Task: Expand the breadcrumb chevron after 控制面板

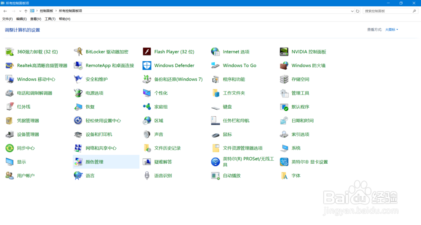Action: pyautogui.click(x=56, y=11)
